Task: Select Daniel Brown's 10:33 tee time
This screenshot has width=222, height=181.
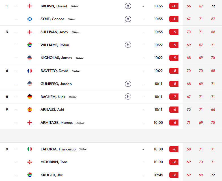Action: point(158,6)
